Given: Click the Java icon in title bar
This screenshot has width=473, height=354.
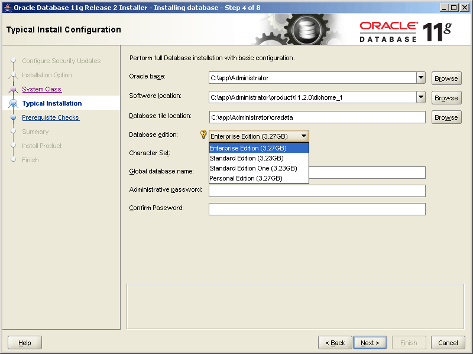Looking at the screenshot, I should [8, 8].
